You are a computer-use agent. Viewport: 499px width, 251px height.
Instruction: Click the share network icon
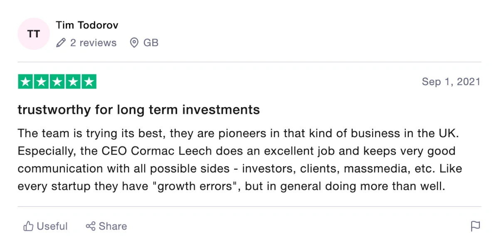(x=91, y=226)
